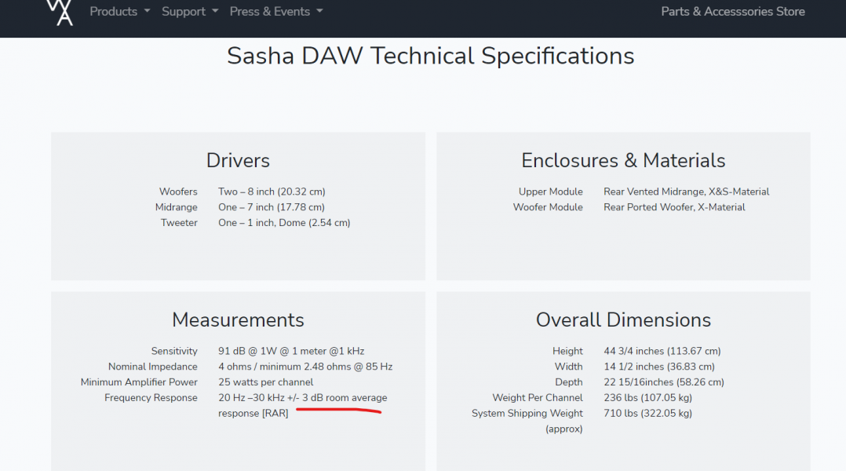This screenshot has height=471, width=846.
Task: Select '14 1/2 inches (36.83 cm)' value
Action: 659,367
